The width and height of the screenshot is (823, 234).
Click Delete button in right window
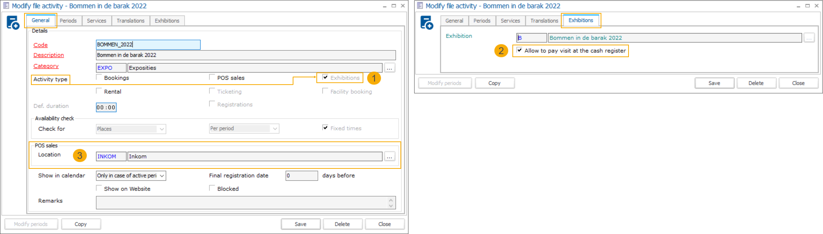click(x=756, y=83)
